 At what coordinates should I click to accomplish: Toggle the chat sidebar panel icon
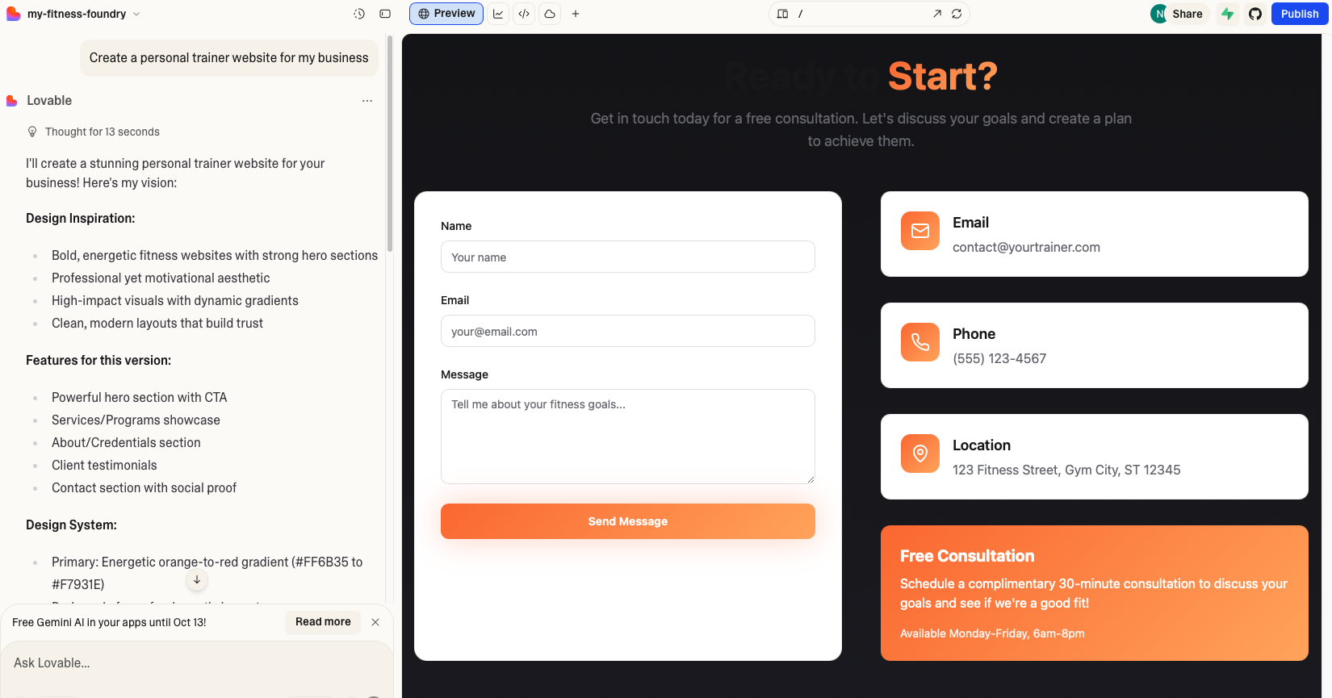[385, 14]
